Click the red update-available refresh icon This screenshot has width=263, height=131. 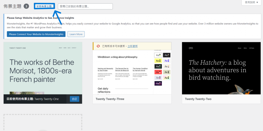click(98, 46)
